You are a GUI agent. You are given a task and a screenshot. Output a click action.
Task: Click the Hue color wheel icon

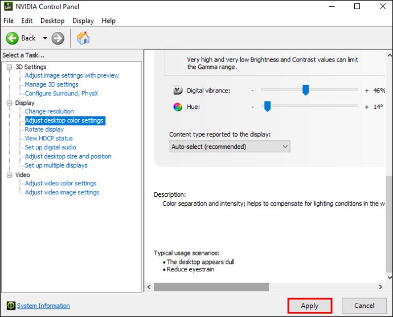[178, 107]
